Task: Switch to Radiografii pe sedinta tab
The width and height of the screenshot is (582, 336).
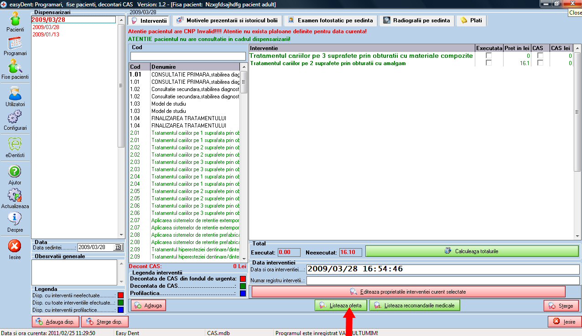Action: (x=417, y=20)
